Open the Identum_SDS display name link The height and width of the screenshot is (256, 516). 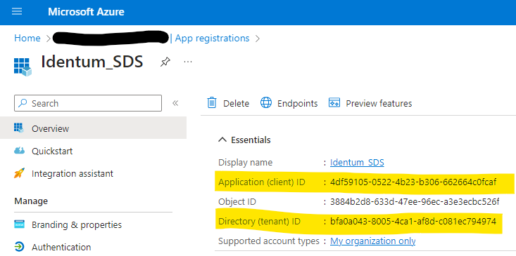pyautogui.click(x=357, y=163)
